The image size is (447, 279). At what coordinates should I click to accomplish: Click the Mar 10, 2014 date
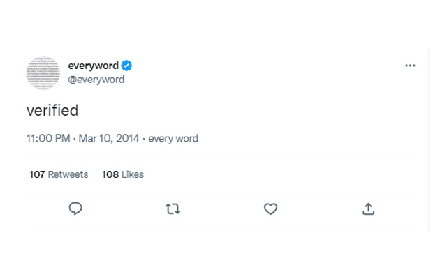pyautogui.click(x=109, y=138)
